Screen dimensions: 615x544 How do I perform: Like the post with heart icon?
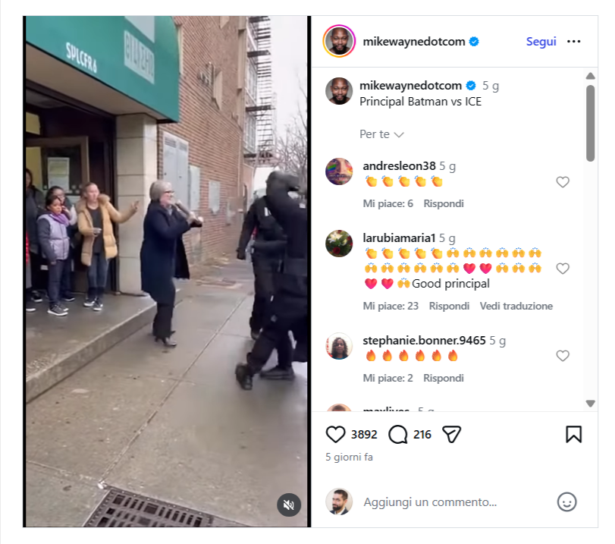335,435
